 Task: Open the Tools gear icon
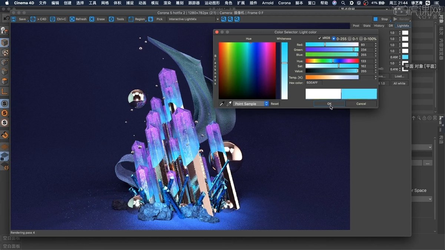coord(111,19)
